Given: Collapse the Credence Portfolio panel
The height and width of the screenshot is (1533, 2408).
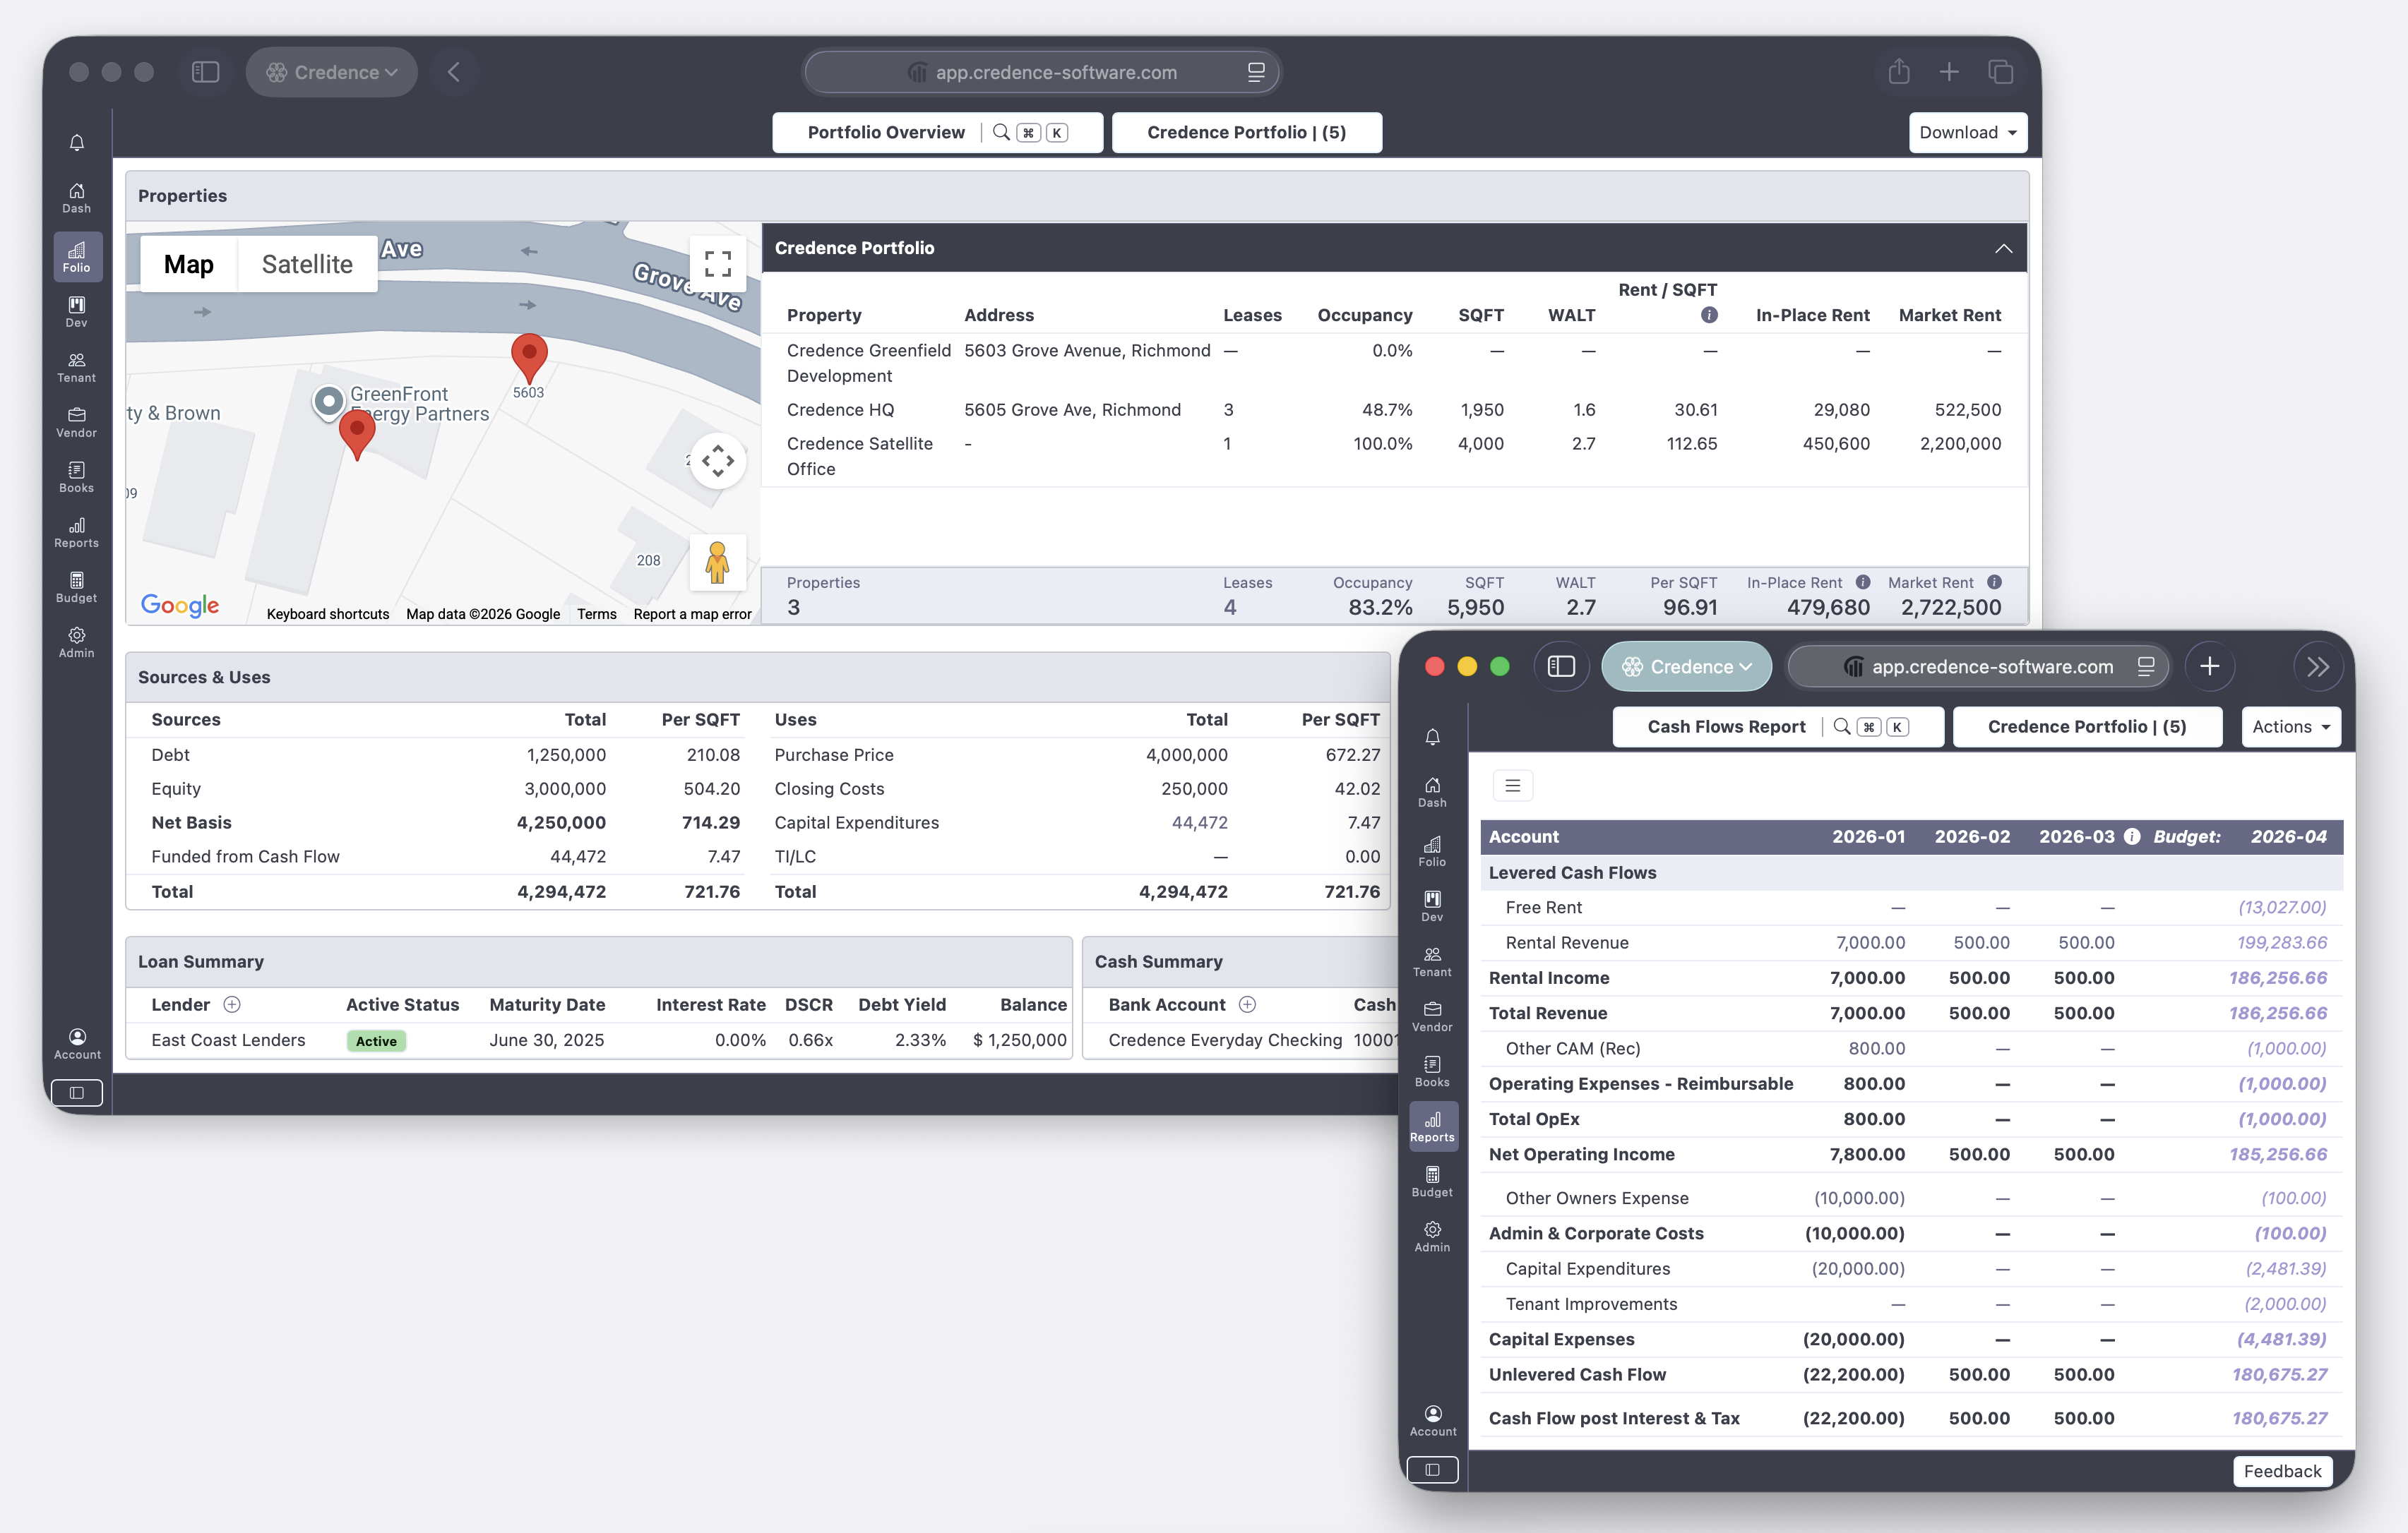Looking at the screenshot, I should (2003, 248).
